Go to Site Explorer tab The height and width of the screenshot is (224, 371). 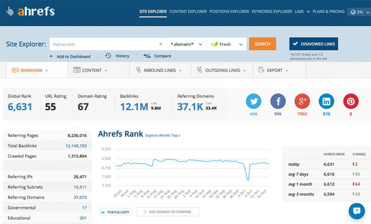pos(153,11)
